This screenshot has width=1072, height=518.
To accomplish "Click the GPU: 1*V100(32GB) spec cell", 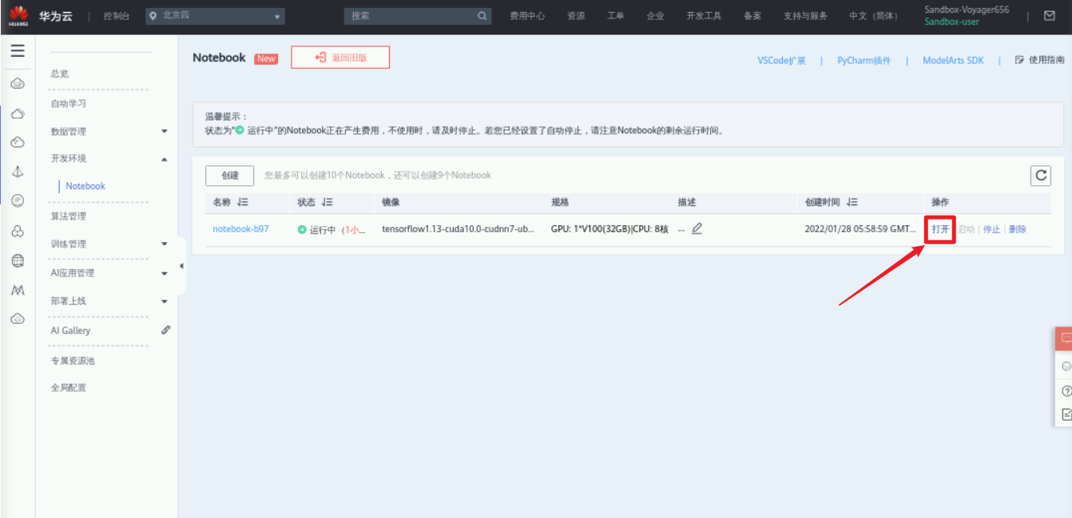I will (609, 229).
